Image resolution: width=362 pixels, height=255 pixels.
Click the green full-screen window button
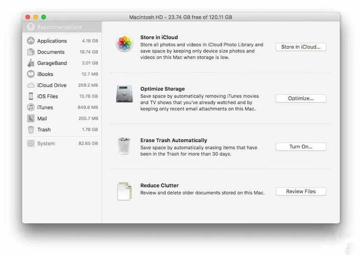(x=43, y=17)
